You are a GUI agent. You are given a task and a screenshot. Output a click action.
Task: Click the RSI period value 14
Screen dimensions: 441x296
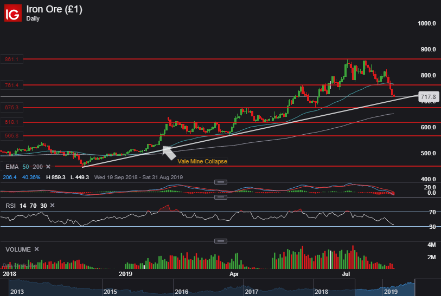(23, 206)
